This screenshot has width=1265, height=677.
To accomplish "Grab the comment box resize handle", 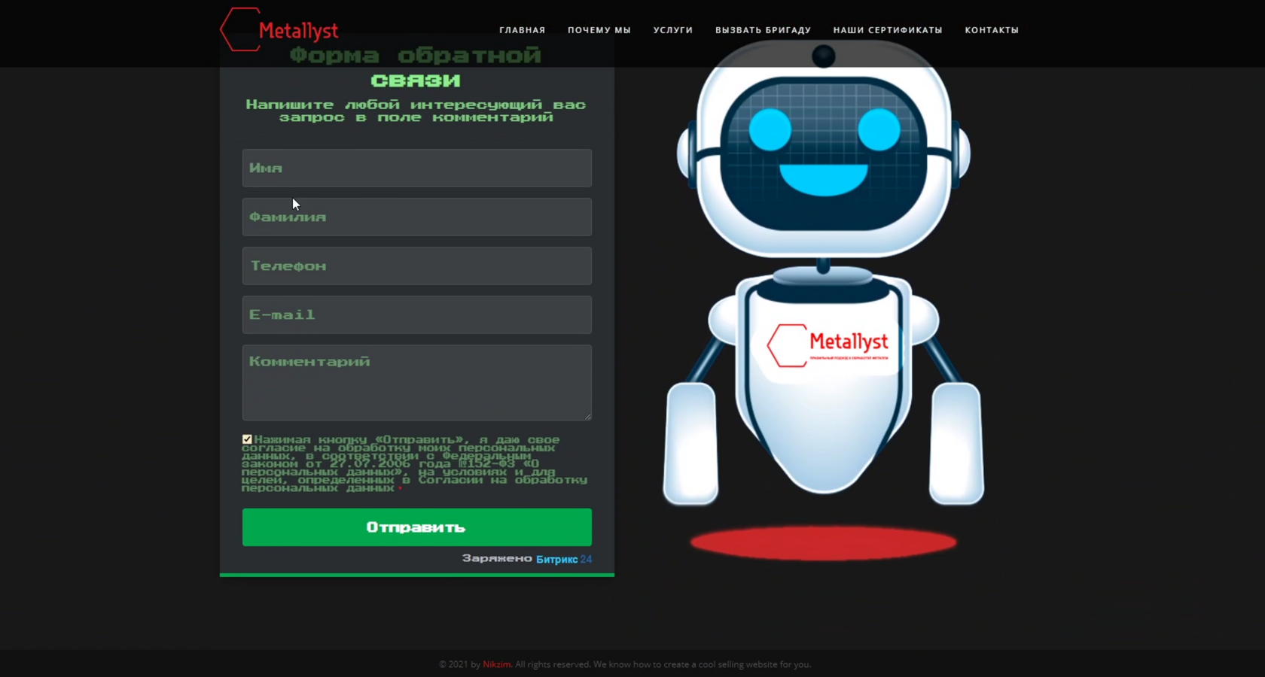I will pyautogui.click(x=587, y=416).
